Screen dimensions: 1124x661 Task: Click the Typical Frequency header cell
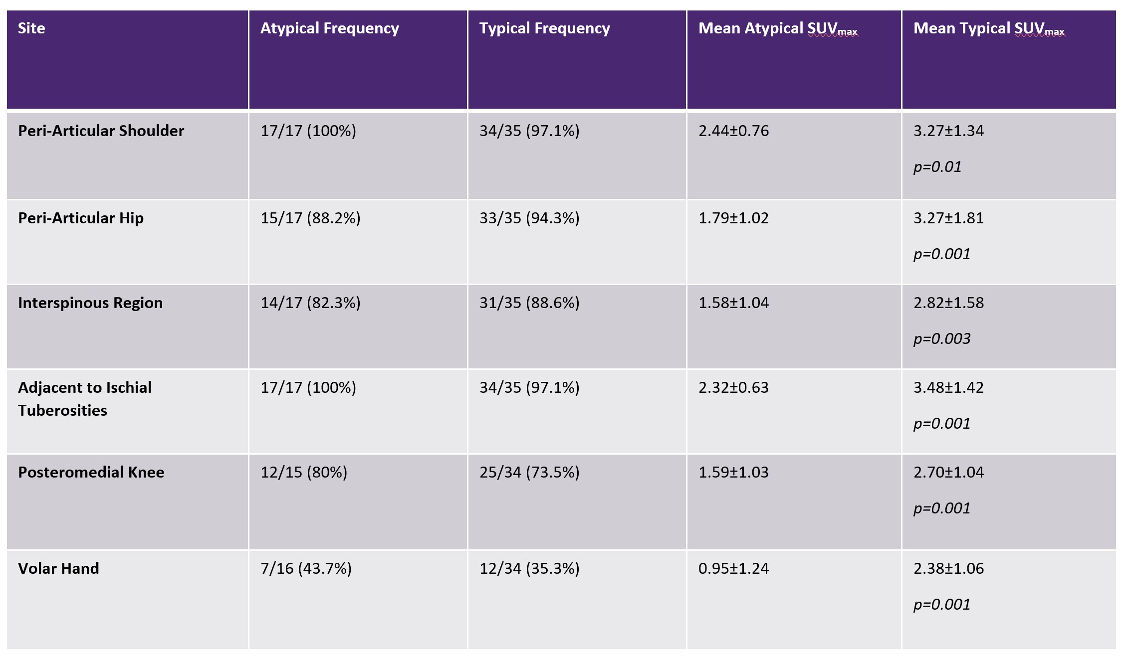coord(544,28)
